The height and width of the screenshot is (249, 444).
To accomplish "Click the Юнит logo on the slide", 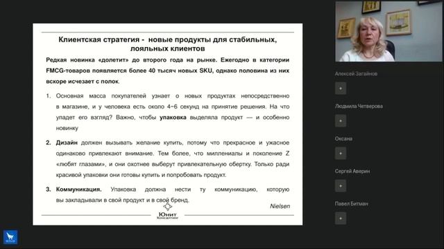I will (167, 212).
